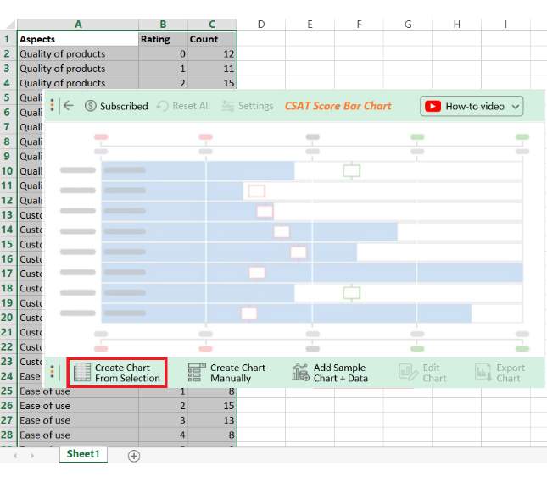The image size is (547, 482).
Task: Click the Count header cell
Action: (212, 39)
